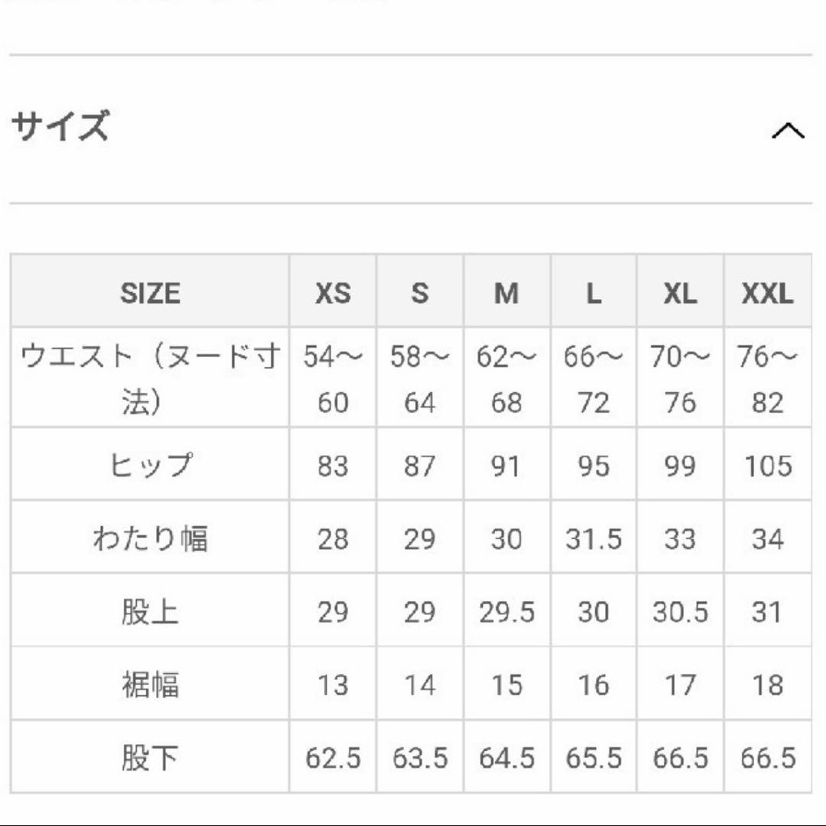Viewport: 826px width, 826px height.
Task: Select the 股下 row label
Action: coord(150,758)
